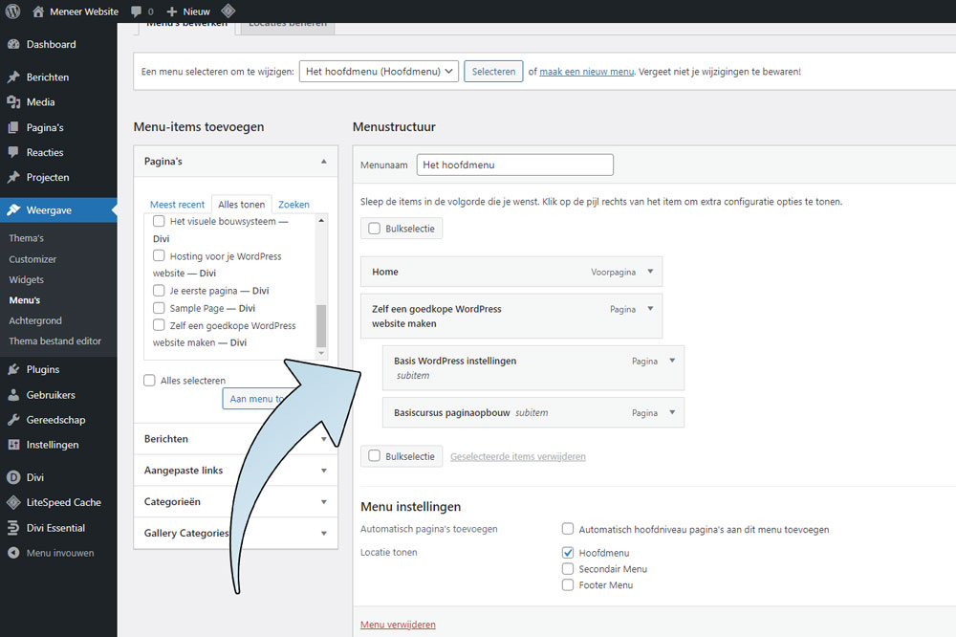This screenshot has height=637, width=956.
Task: Click the WordPress logo icon in admin bar
Action: pos(13,11)
